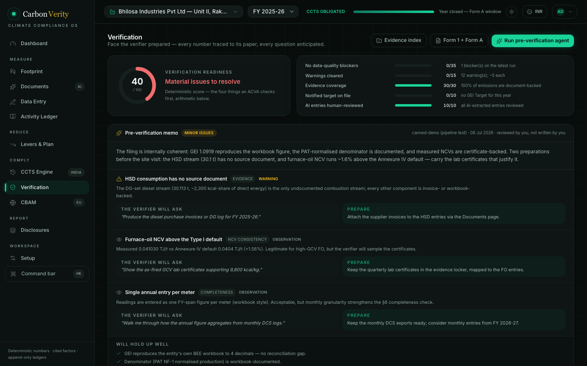The image size is (587, 366).
Task: Click the No data-quality blockers progress bar
Action: [413, 65]
